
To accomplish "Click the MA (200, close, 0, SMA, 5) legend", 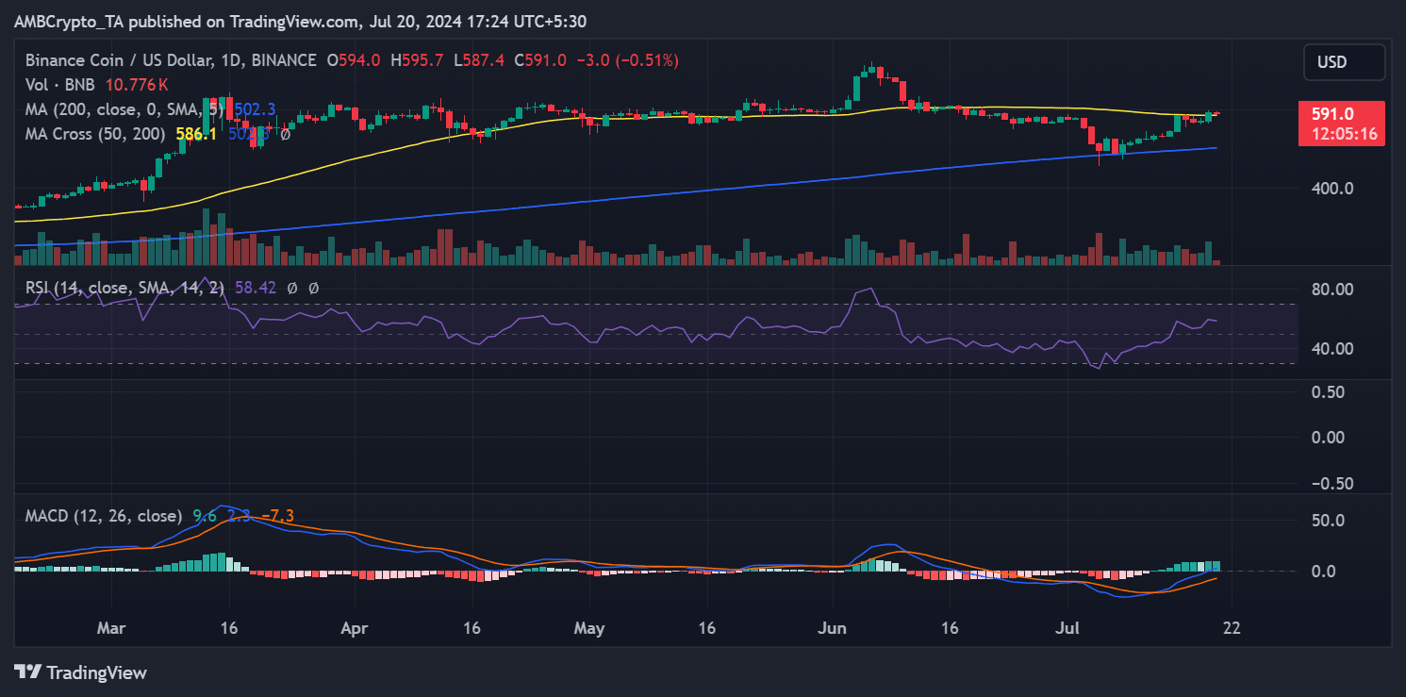I will (126, 109).
